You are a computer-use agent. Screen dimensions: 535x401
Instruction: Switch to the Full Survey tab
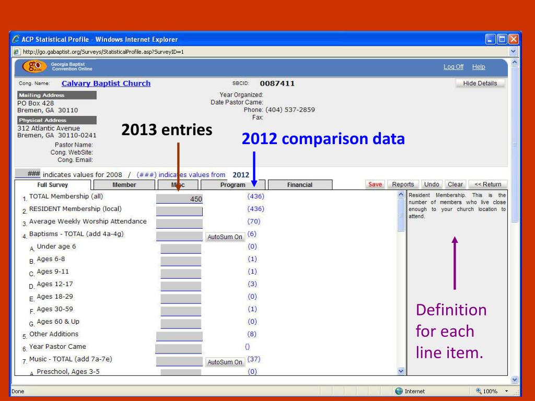[53, 185]
